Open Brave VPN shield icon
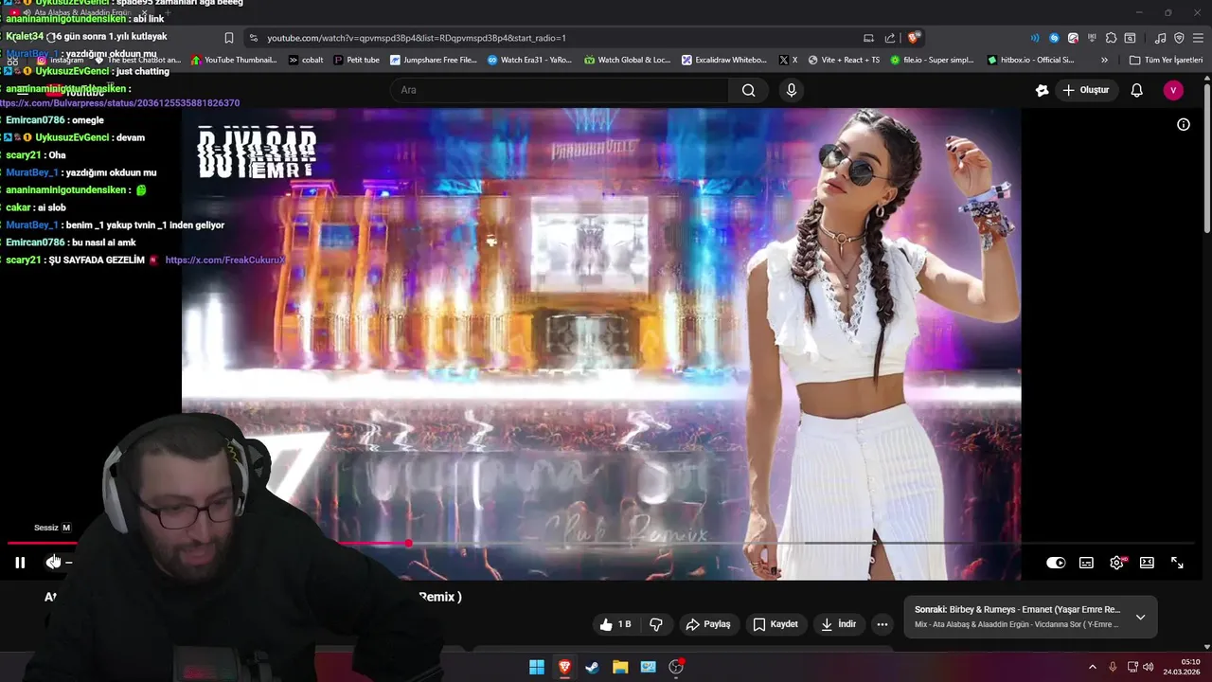The height and width of the screenshot is (682, 1212). [x=1179, y=38]
